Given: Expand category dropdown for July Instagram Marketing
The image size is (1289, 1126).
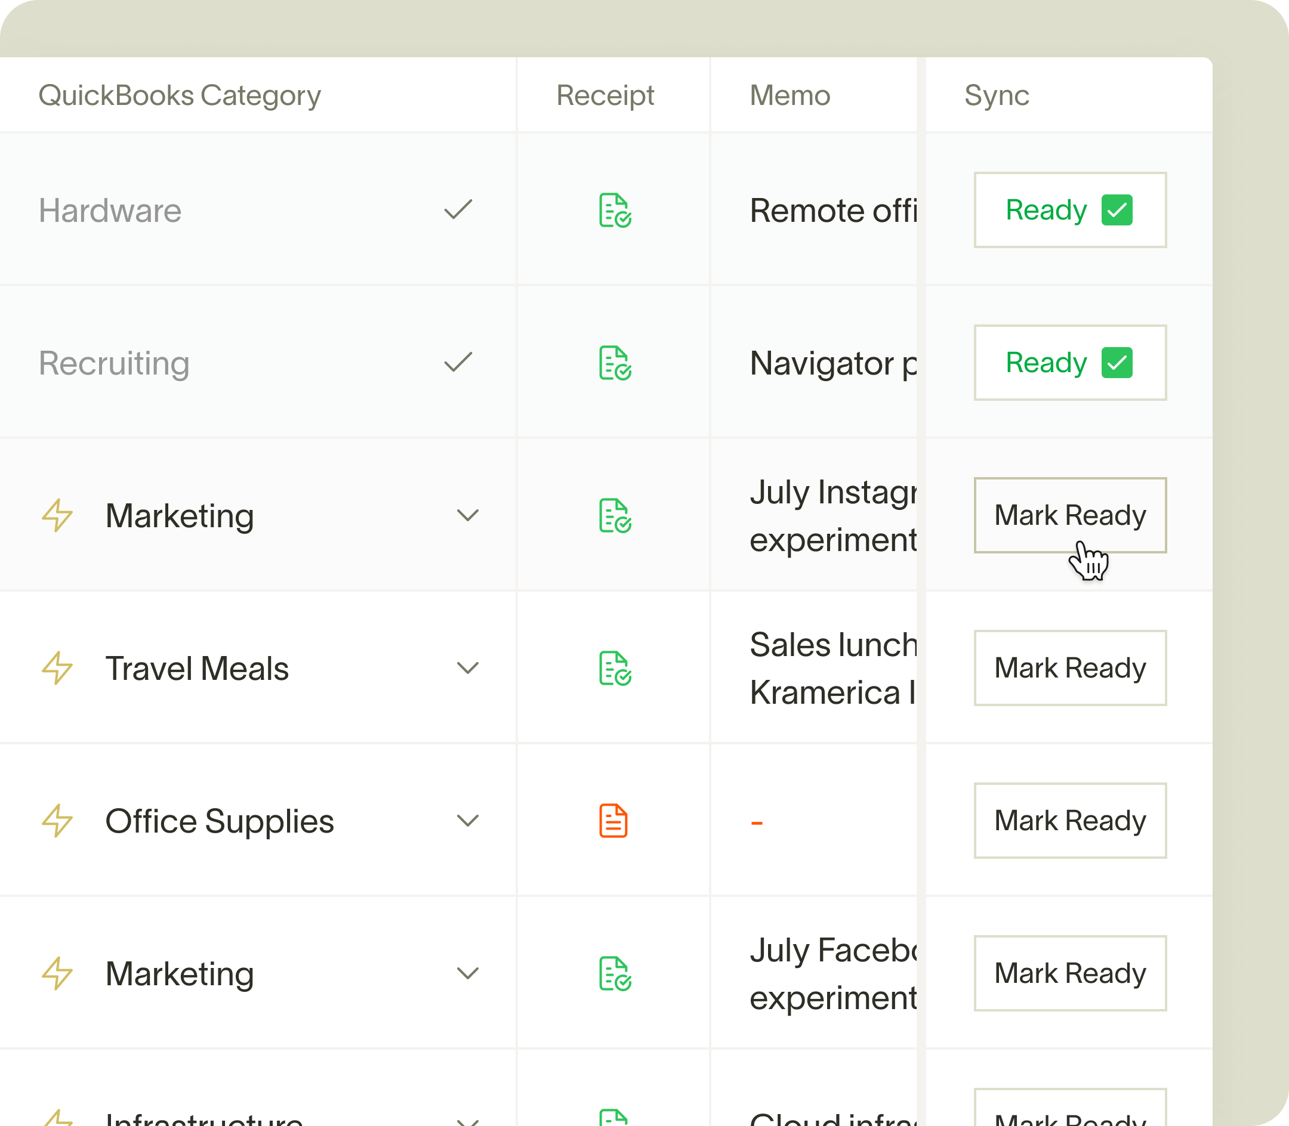Looking at the screenshot, I should tap(468, 515).
